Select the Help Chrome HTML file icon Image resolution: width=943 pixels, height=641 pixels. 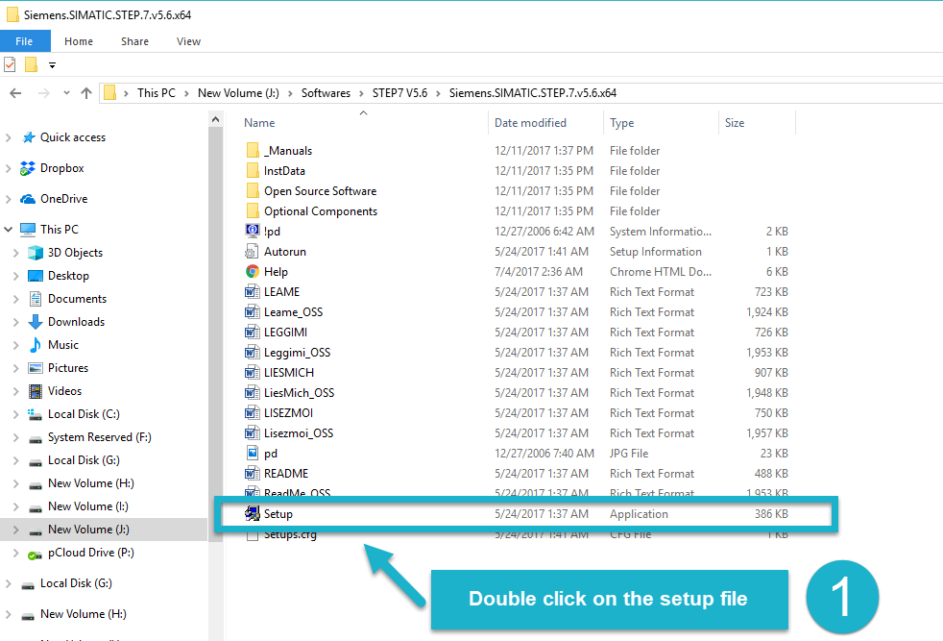253,271
